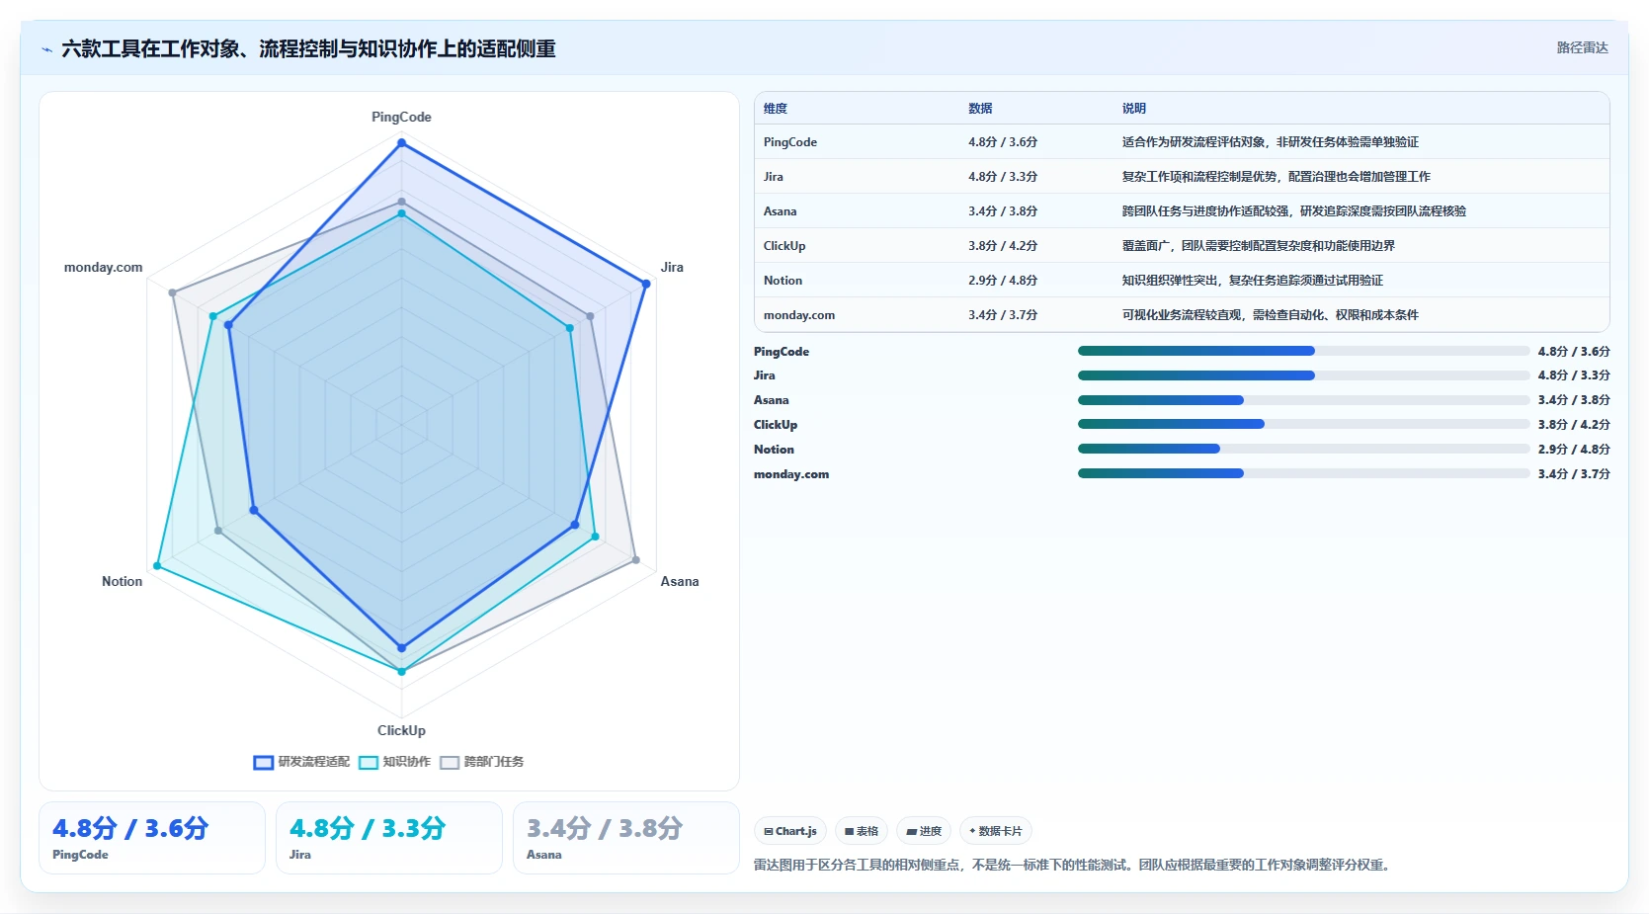Toggle the 知识协作 legend series
1649x914 pixels.
pos(394,762)
